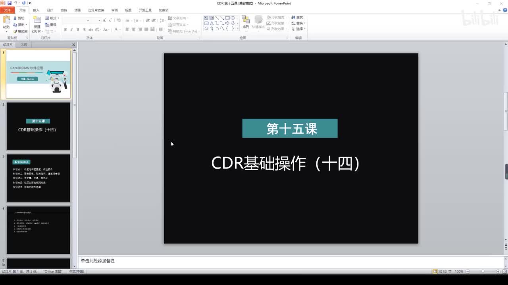Select the down arrow shape in gallery
Screen dimensions: 508x285
[x=233, y=23]
